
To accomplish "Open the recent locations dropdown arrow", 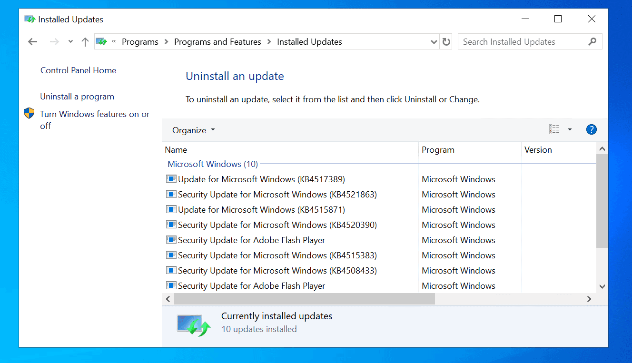I will pyautogui.click(x=70, y=42).
